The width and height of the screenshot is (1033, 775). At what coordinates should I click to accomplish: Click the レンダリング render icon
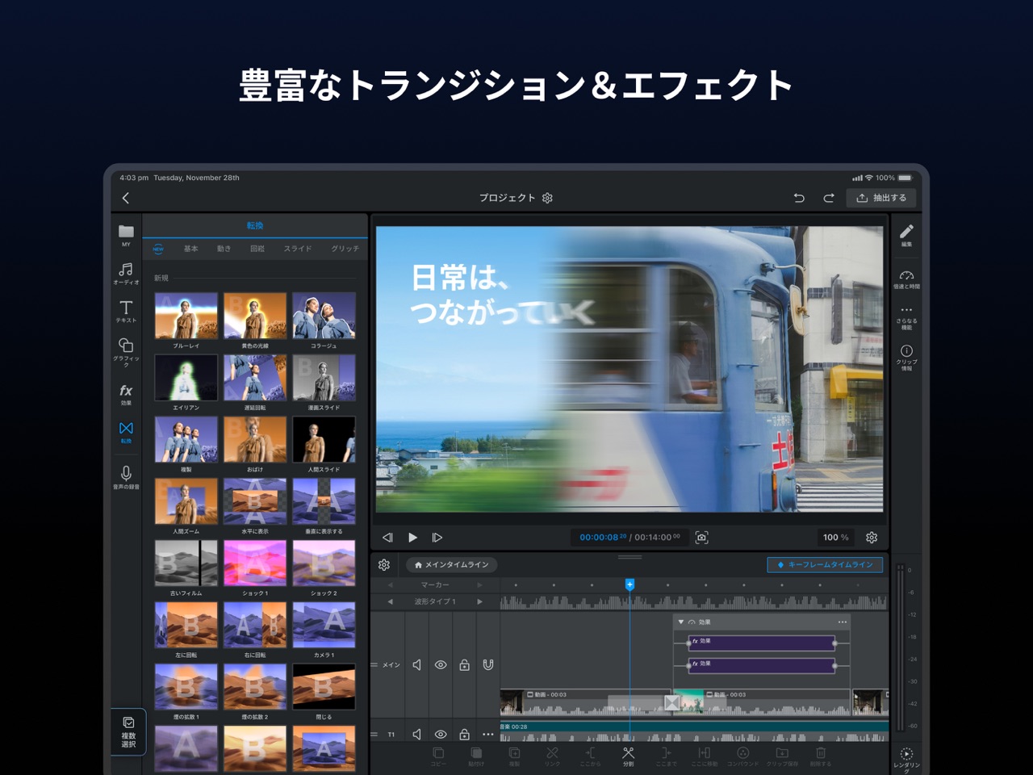(x=906, y=759)
